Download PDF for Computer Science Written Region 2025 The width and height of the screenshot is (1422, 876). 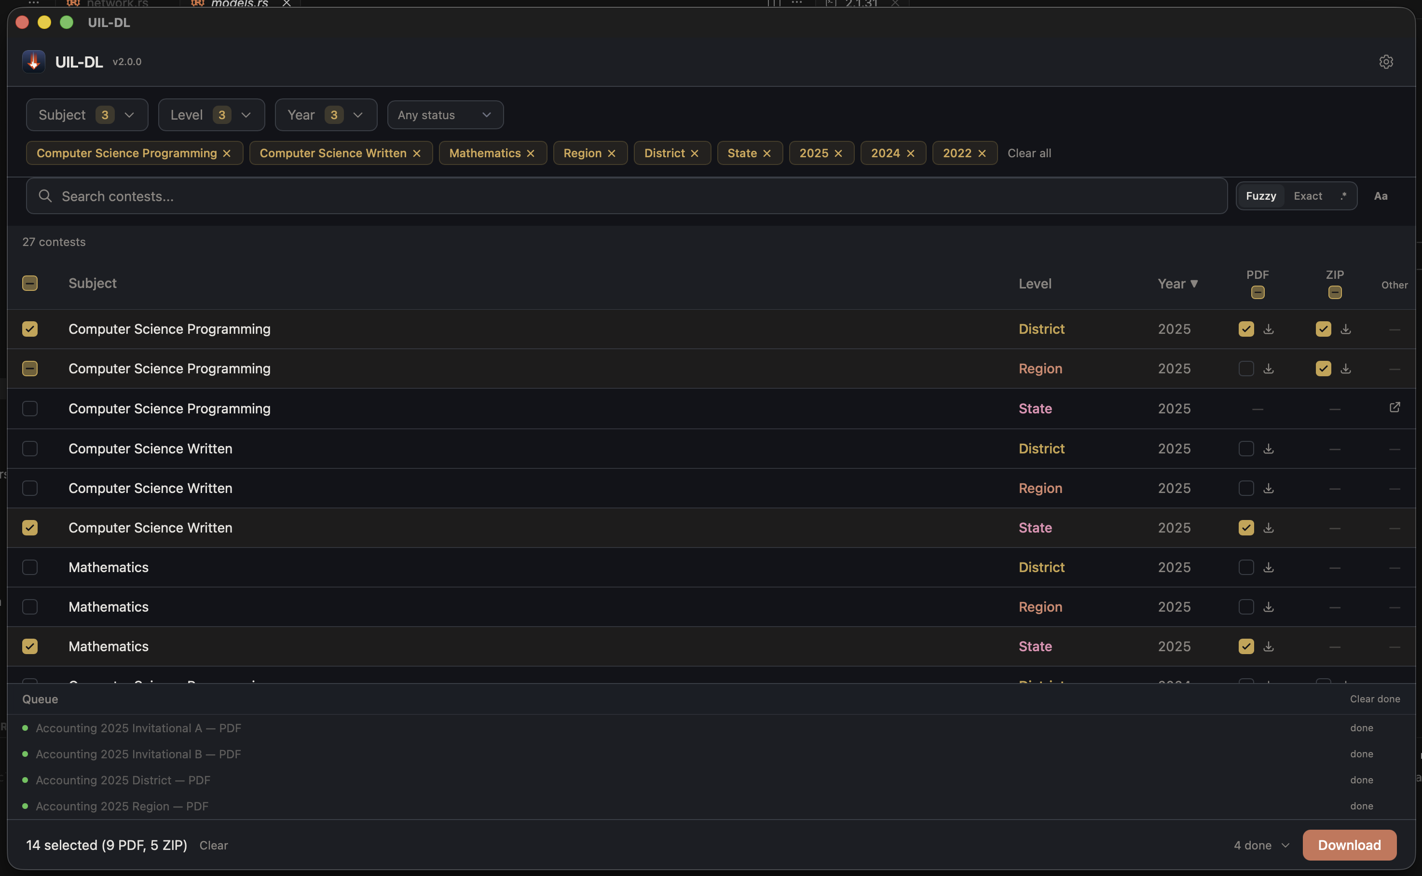click(1269, 488)
